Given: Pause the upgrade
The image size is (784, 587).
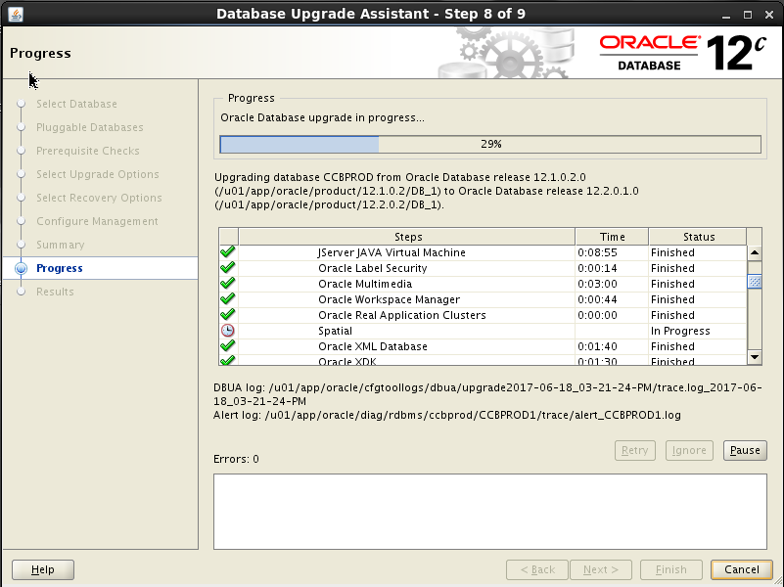Looking at the screenshot, I should coord(745,450).
